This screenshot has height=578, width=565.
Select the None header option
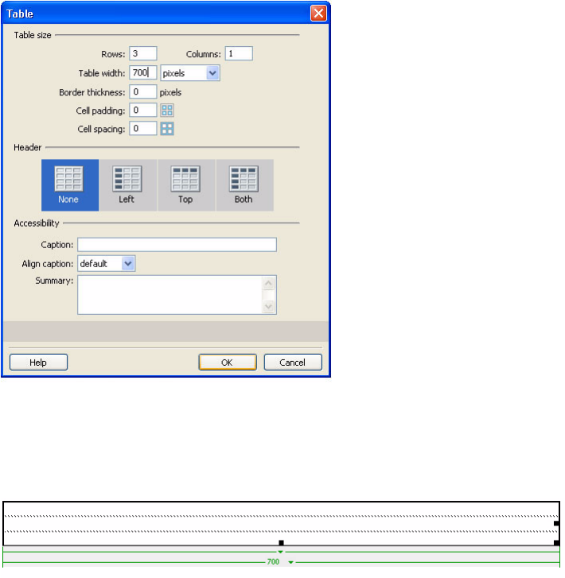pos(70,186)
